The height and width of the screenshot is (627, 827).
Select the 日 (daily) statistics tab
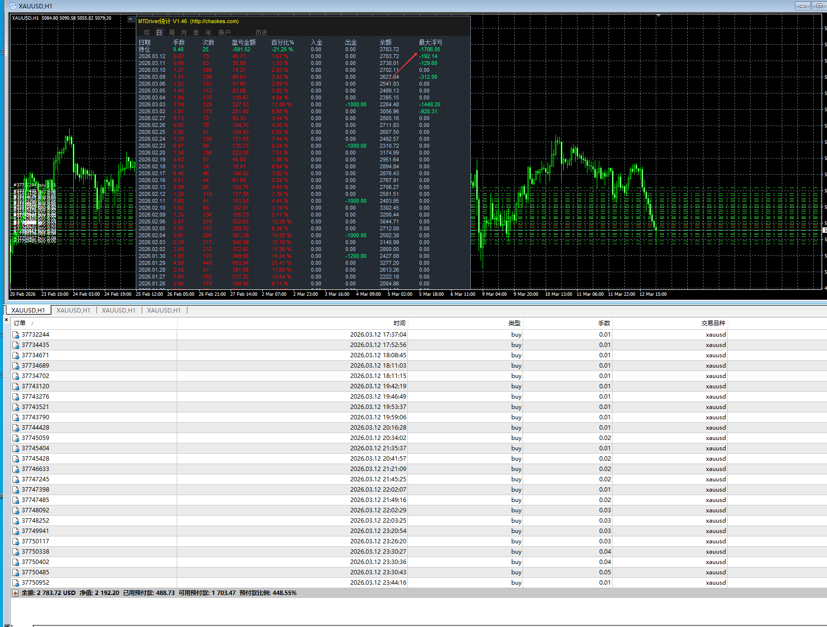159,32
